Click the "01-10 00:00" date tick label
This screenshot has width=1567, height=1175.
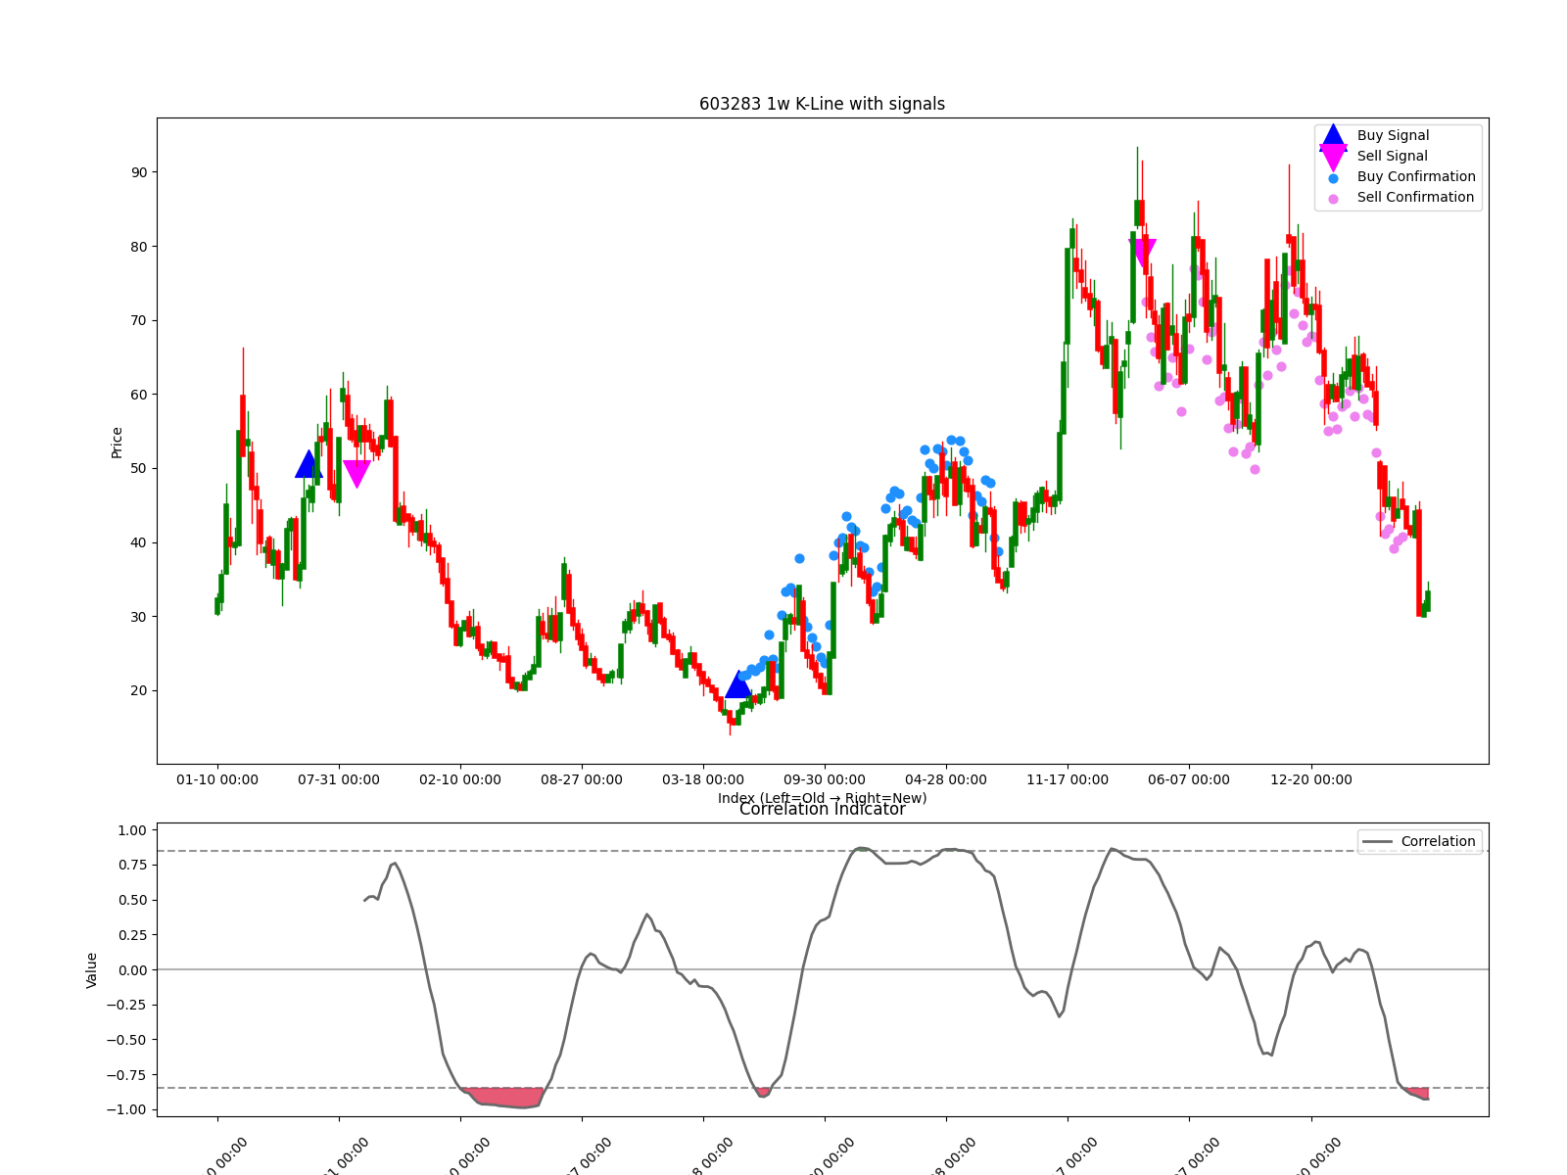pyautogui.click(x=217, y=780)
